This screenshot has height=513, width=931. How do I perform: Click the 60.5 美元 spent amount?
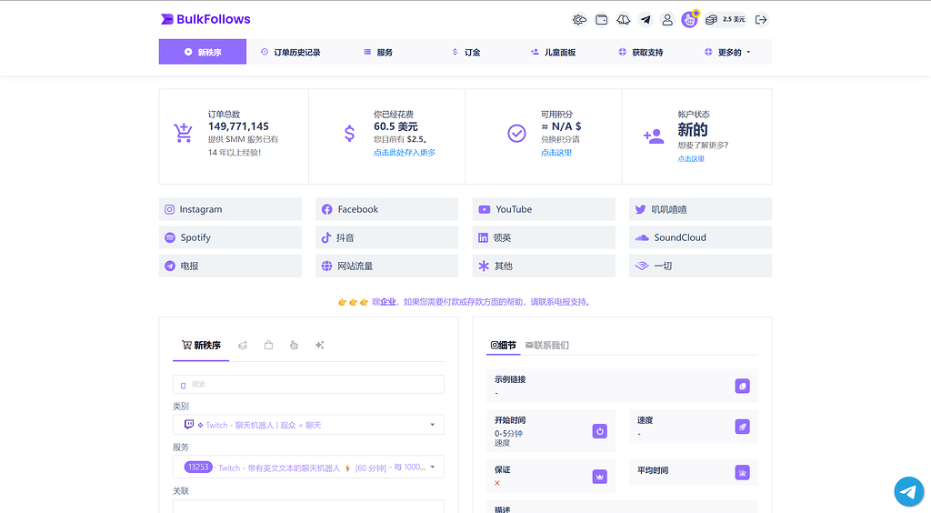(x=395, y=126)
